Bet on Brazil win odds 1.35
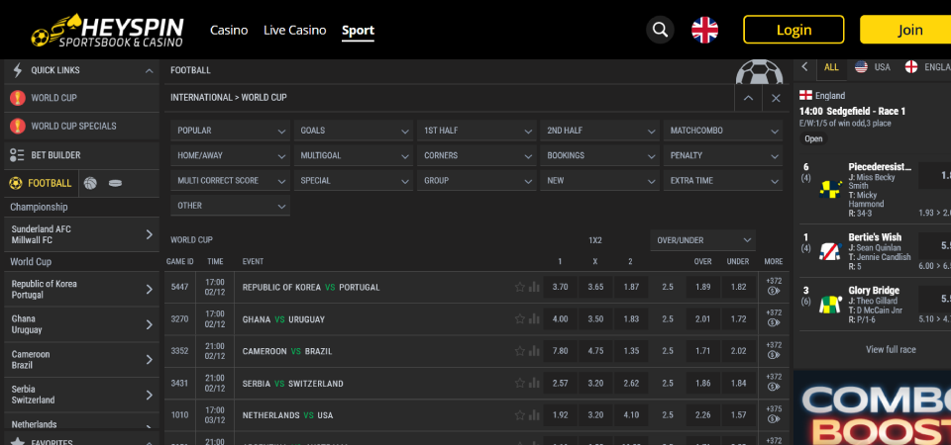The height and width of the screenshot is (445, 951). coord(631,351)
